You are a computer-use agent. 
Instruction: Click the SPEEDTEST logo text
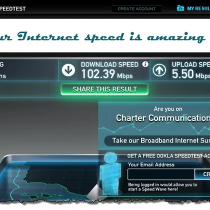12,8
